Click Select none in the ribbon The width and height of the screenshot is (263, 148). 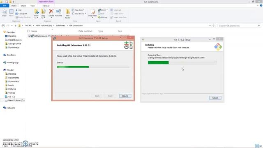pyautogui.click(x=117, y=14)
